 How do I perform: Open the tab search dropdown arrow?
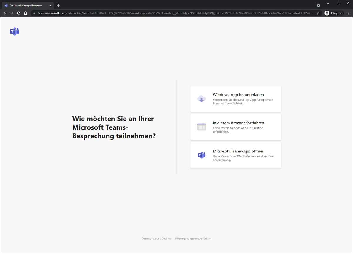click(x=319, y=6)
